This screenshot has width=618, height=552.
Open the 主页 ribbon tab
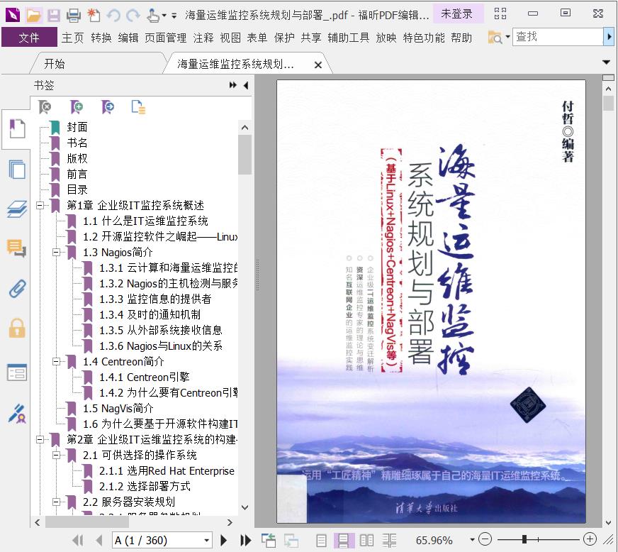click(72, 38)
